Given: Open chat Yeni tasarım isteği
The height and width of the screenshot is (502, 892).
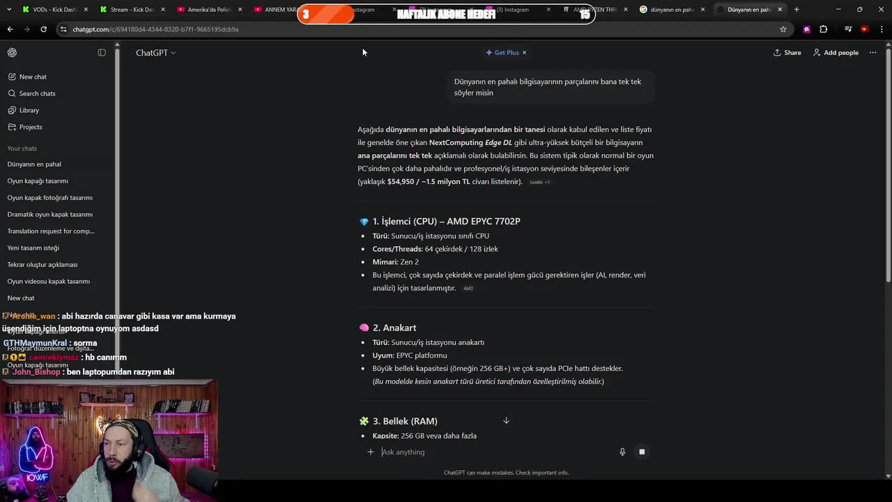Looking at the screenshot, I should pos(33,248).
